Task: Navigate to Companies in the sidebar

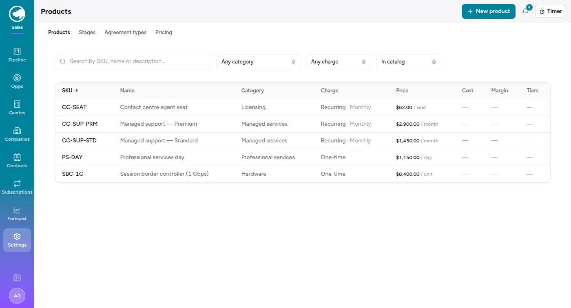Action: click(x=17, y=134)
